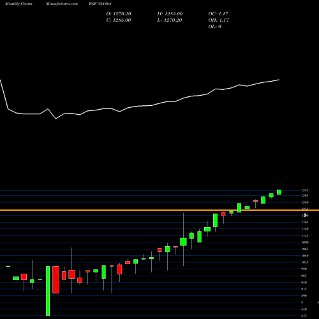
Task: Click the 'OH: 1.17' reading
Action: pos(219,20)
